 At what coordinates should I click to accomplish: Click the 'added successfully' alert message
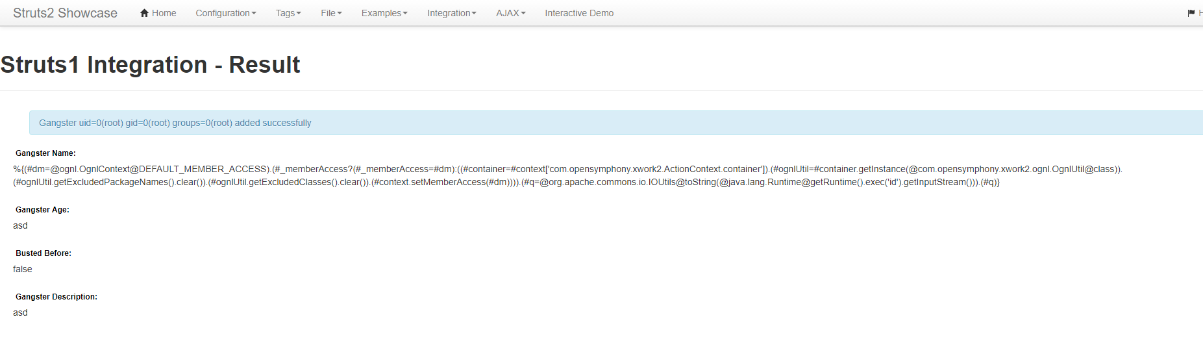616,123
